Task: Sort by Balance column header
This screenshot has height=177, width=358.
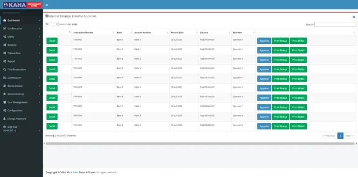Action: pos(215,33)
